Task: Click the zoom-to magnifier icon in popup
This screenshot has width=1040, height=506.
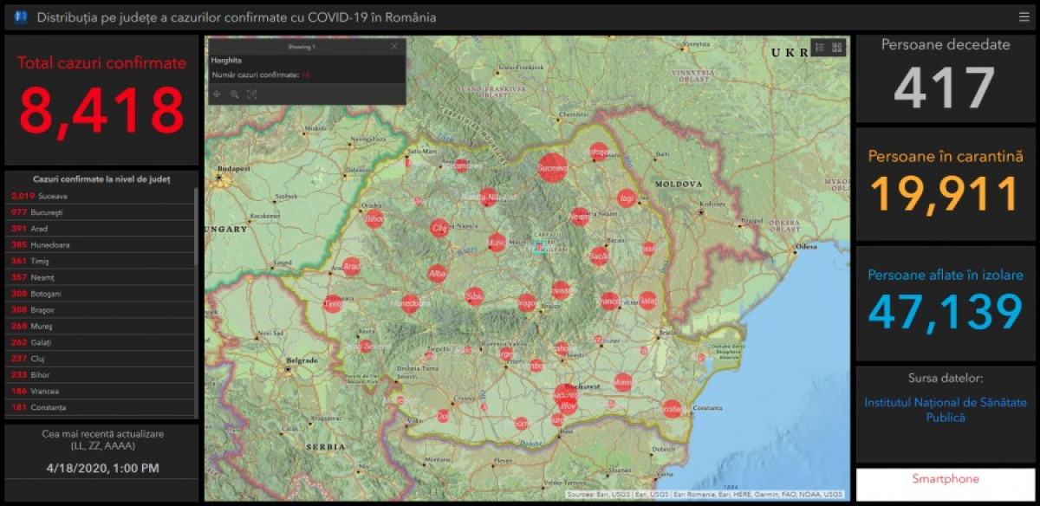Action: (234, 94)
